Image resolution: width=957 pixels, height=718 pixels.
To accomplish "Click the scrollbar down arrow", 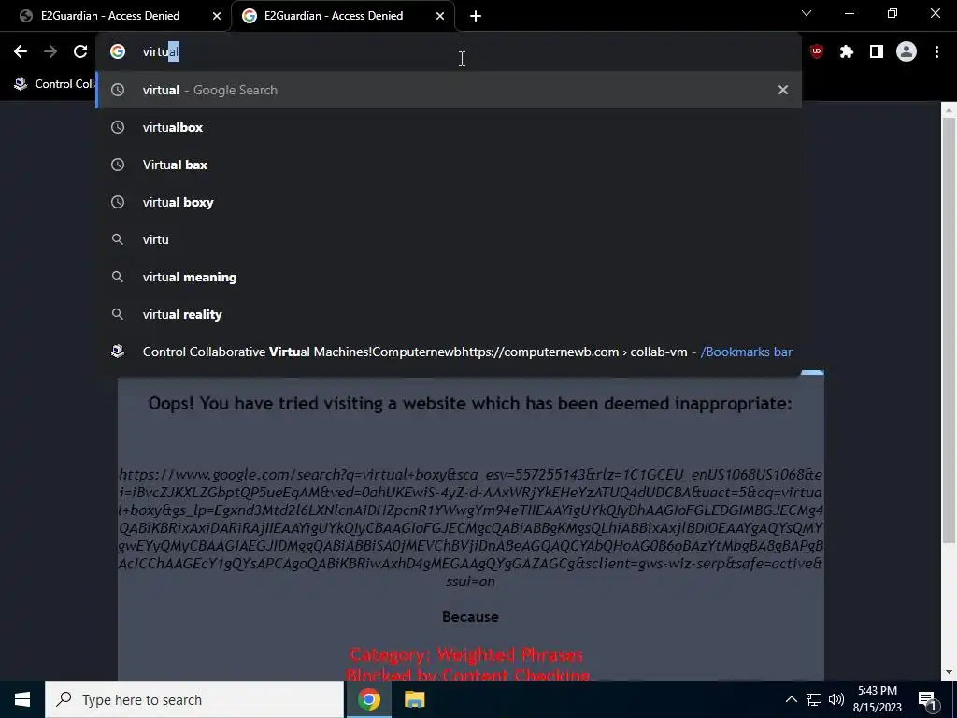I will [949, 672].
